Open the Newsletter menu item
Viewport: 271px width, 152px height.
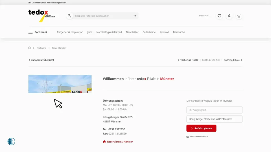tap(132, 32)
